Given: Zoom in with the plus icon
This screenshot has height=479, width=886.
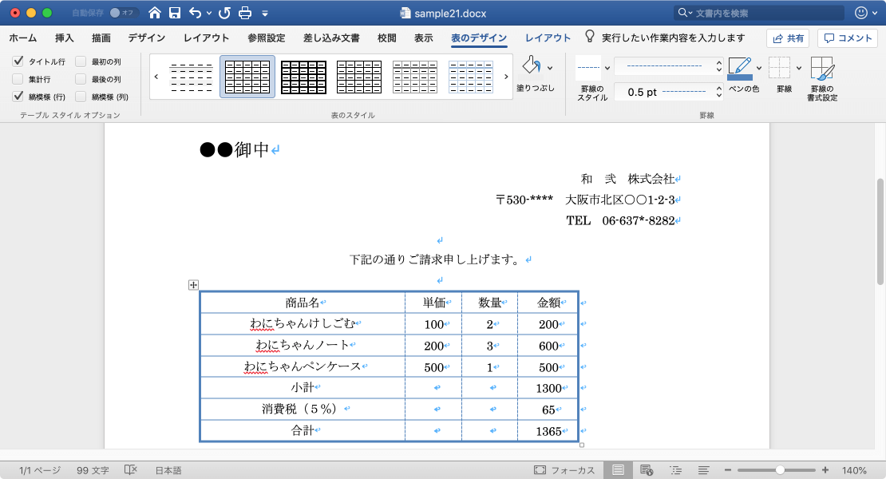Looking at the screenshot, I should coord(825,470).
